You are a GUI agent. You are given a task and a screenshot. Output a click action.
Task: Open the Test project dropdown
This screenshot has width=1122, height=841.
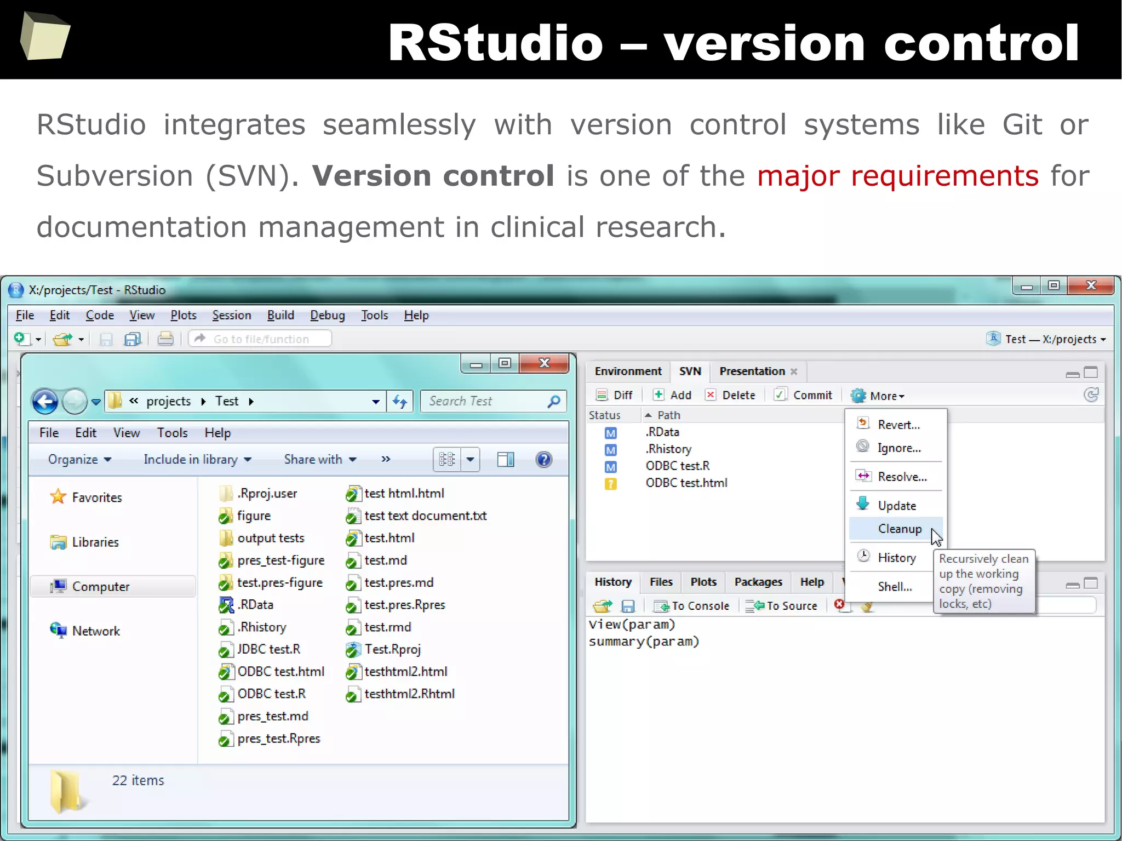pyautogui.click(x=1046, y=339)
